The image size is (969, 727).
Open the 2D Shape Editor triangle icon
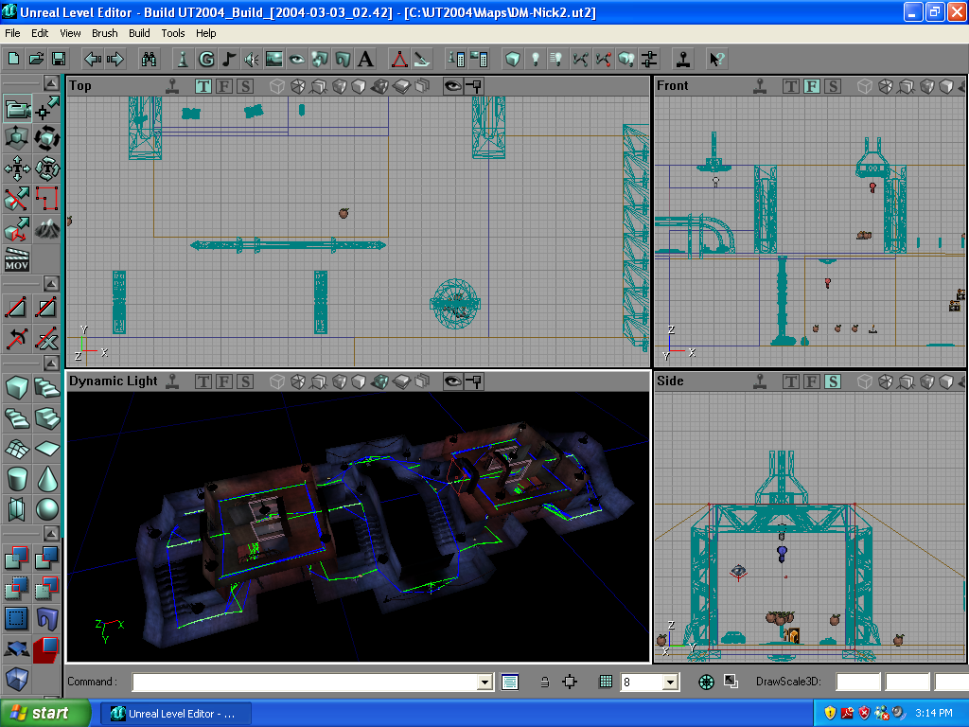pos(399,60)
